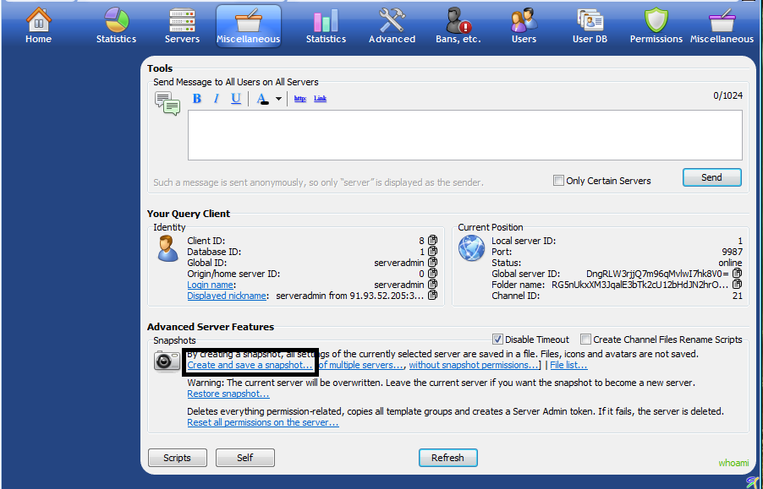Viewport: 763px width, 489px height.
Task: Click the 0/1024 character counter
Action: [x=728, y=95]
